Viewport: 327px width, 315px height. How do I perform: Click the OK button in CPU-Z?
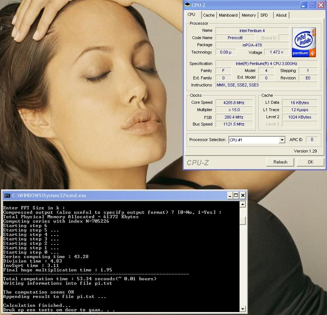tap(310, 162)
